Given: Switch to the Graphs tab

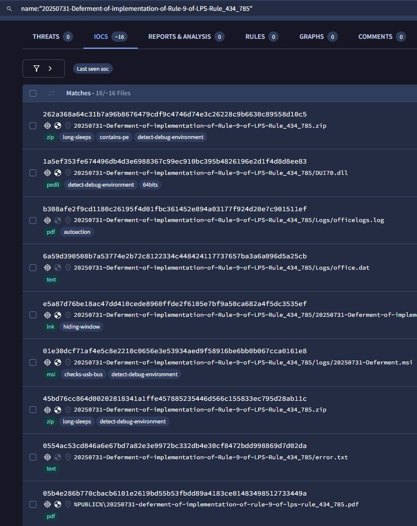Looking at the screenshot, I should (318, 36).
